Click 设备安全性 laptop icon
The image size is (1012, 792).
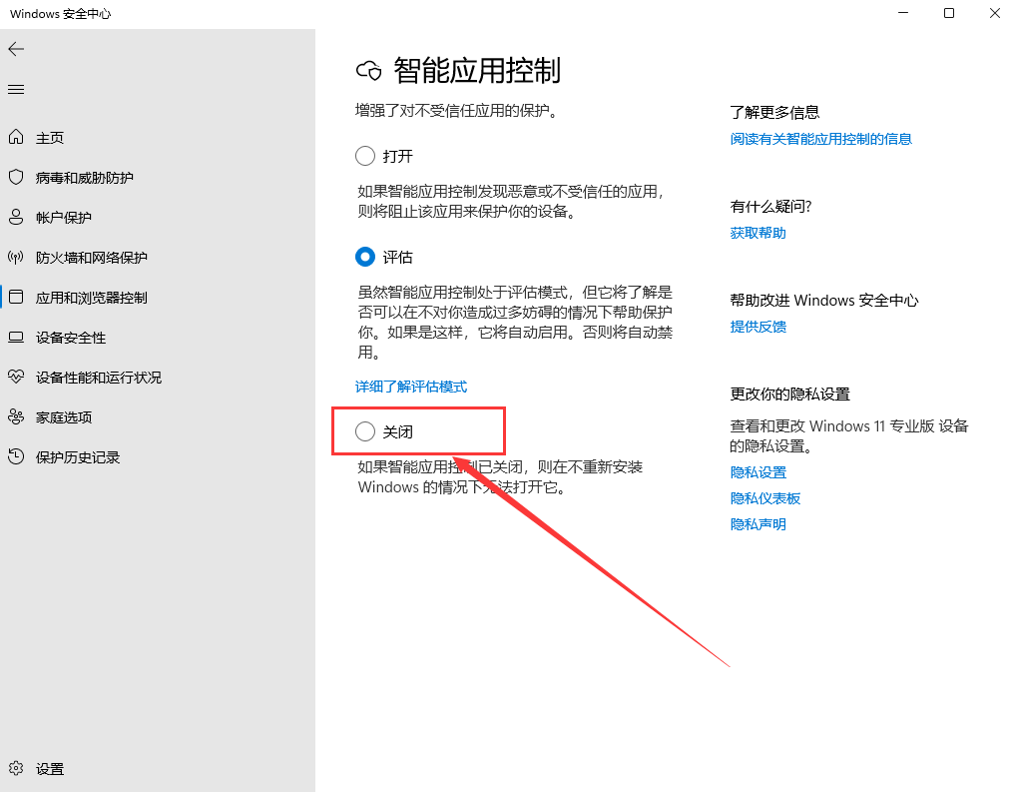click(16, 338)
